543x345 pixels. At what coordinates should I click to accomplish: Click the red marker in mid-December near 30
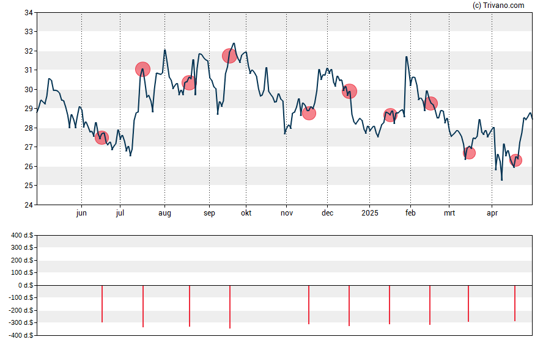tap(349, 91)
